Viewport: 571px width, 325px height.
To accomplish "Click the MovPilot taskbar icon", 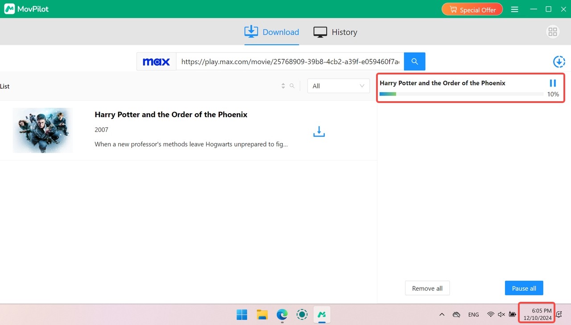I will (322, 315).
